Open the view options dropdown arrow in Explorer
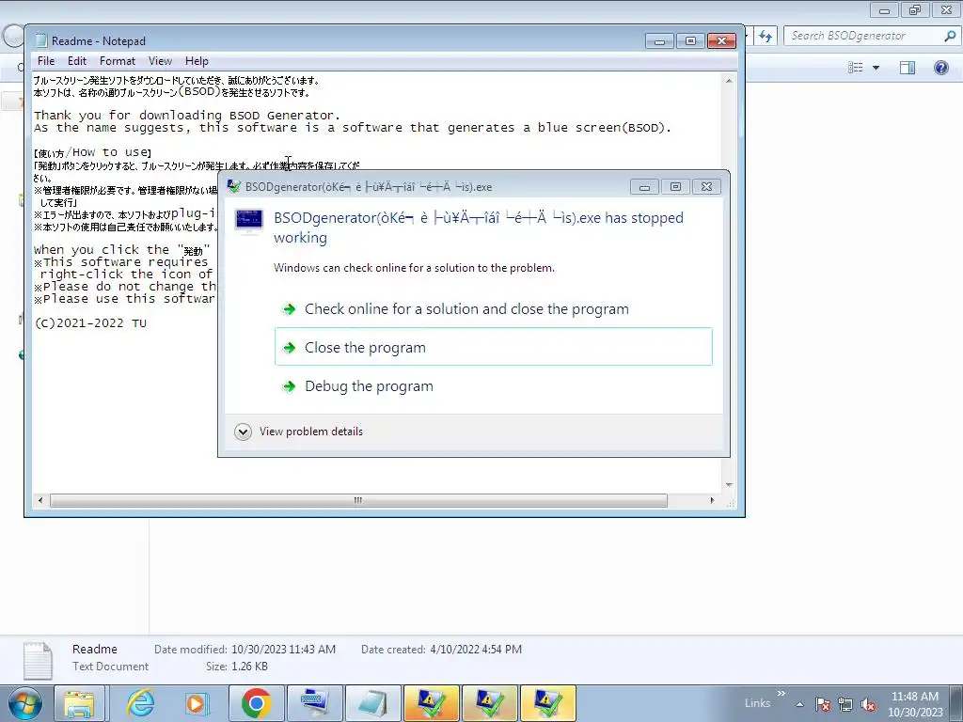This screenshot has width=963, height=722. [876, 68]
